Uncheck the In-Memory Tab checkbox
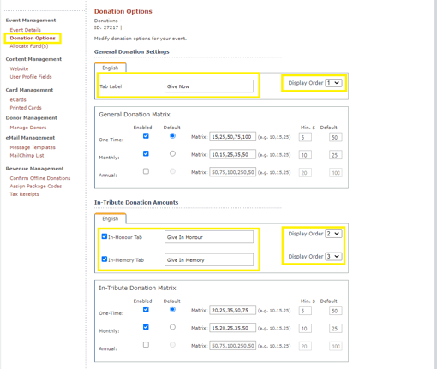This screenshot has width=437, height=369. [x=105, y=259]
